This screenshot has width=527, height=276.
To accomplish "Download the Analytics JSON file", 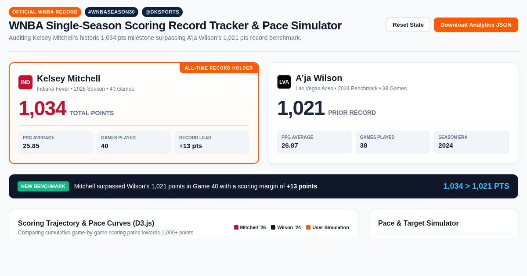I will pos(476,25).
